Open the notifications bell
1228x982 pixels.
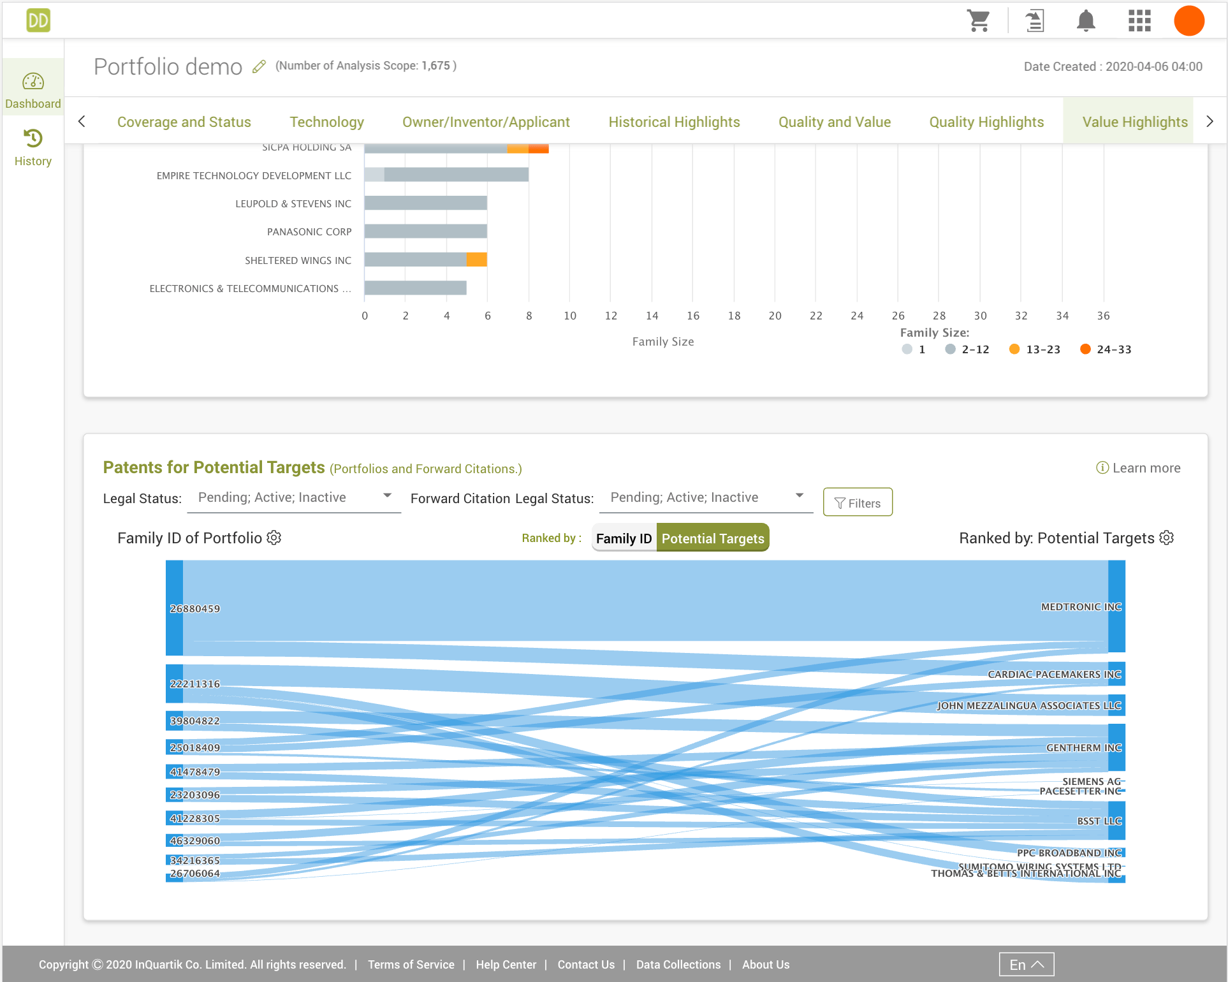click(x=1086, y=20)
